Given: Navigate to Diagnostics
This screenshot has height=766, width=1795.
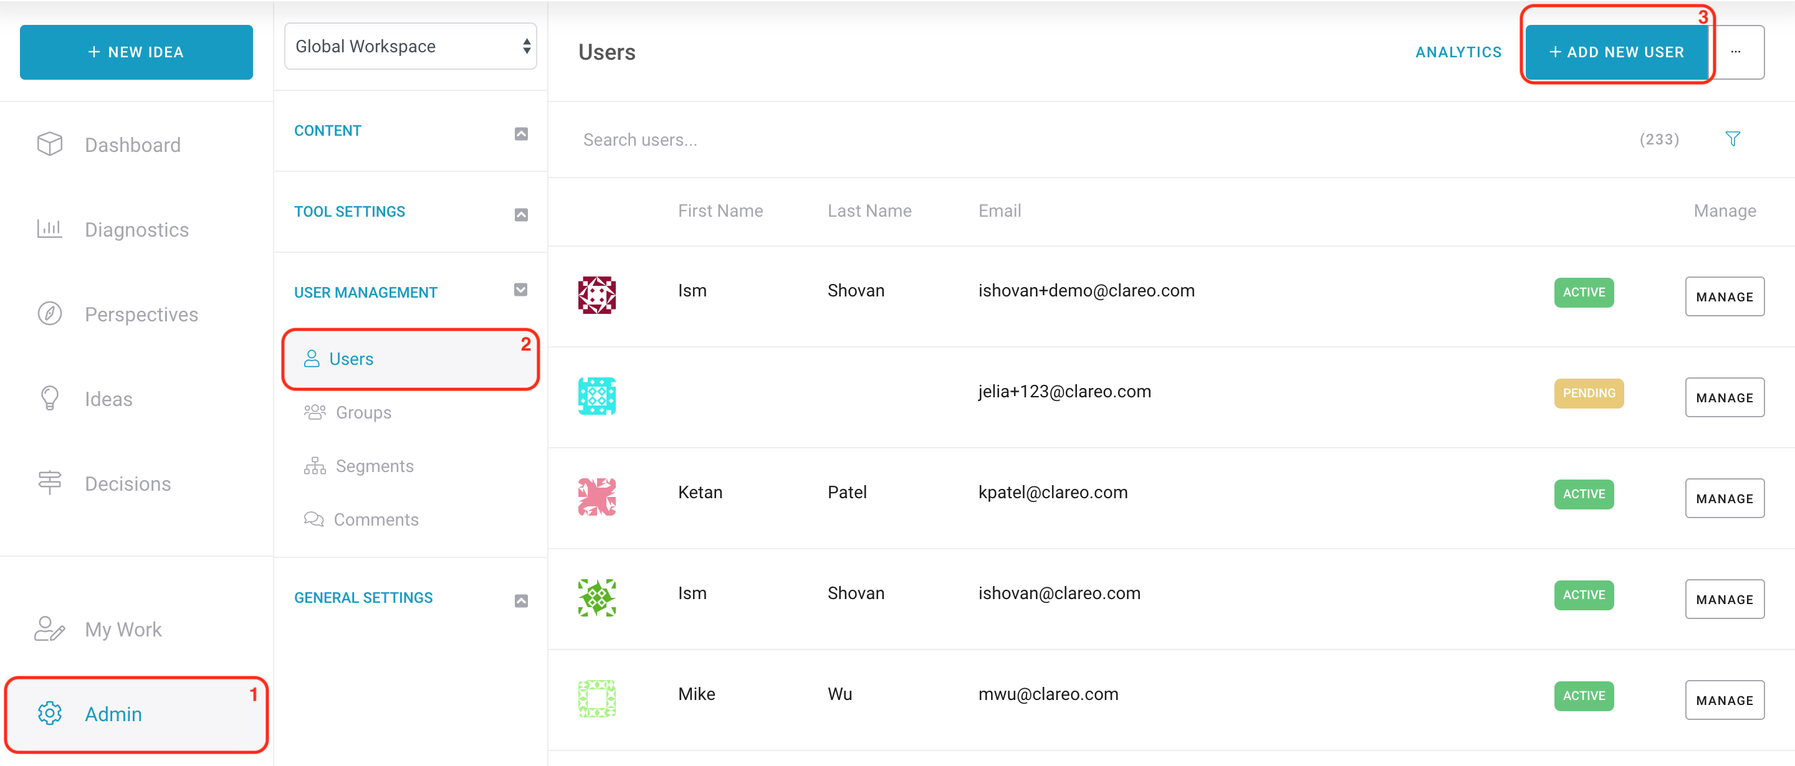Looking at the screenshot, I should (x=136, y=230).
